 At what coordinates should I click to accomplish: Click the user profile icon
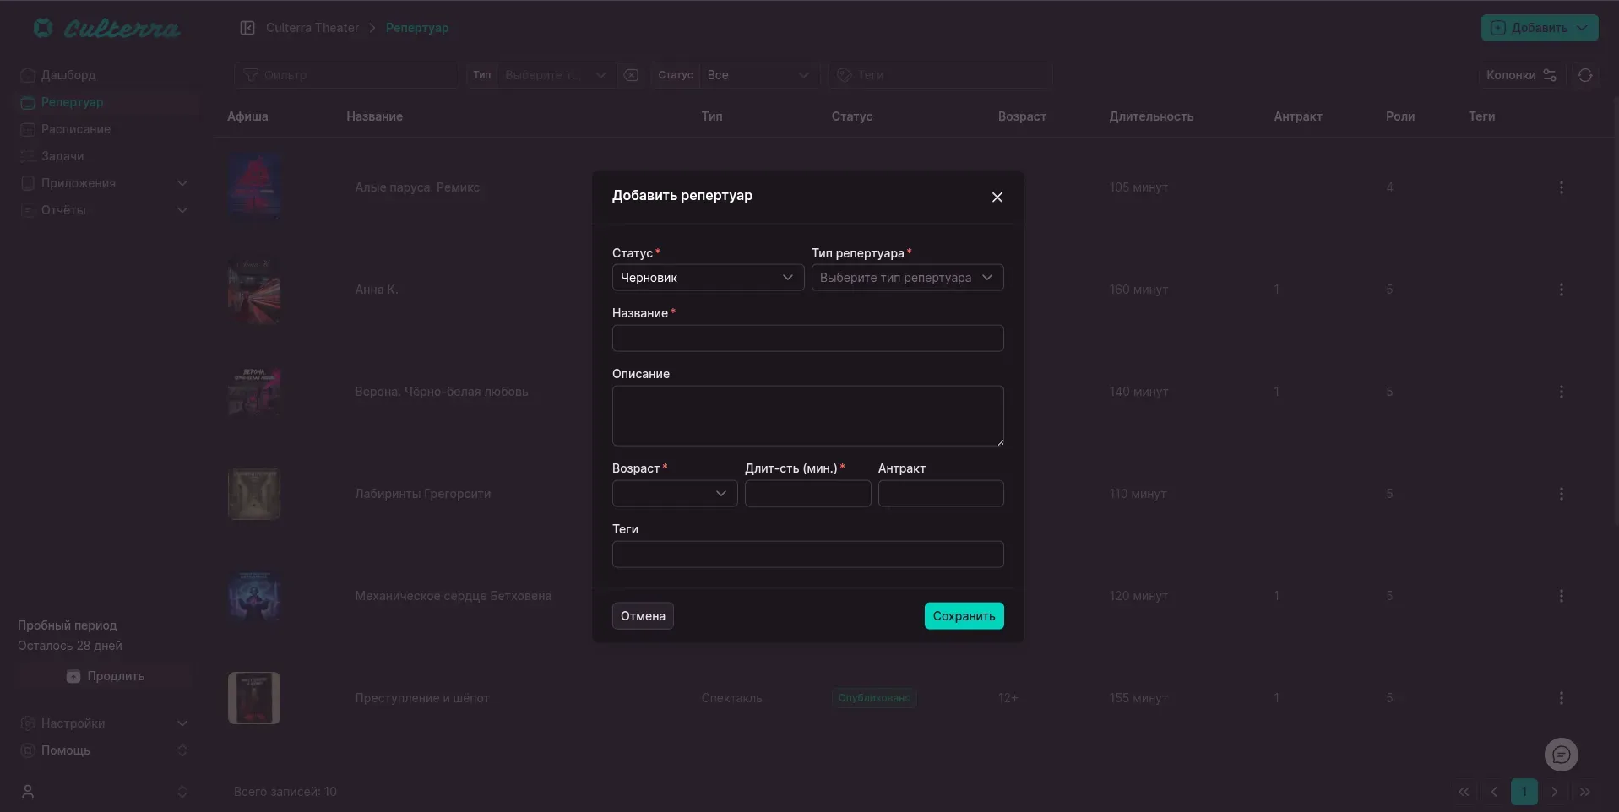(x=28, y=792)
